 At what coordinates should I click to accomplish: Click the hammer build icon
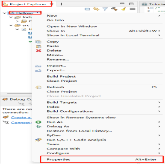(x=114, y=9)
